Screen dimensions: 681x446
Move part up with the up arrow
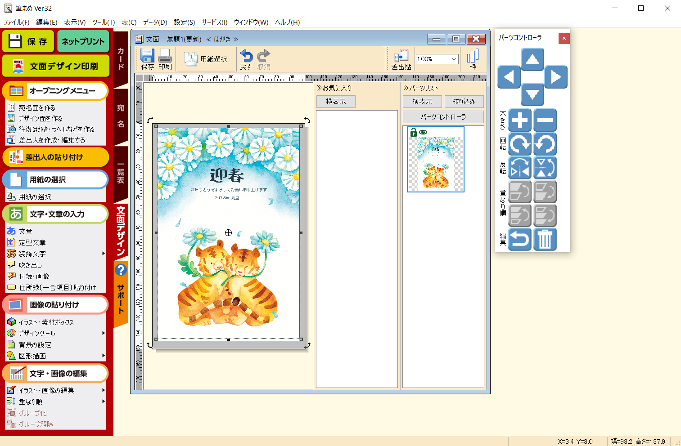coord(532,59)
